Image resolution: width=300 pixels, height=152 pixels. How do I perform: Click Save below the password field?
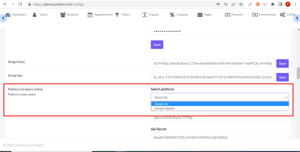pyautogui.click(x=157, y=45)
